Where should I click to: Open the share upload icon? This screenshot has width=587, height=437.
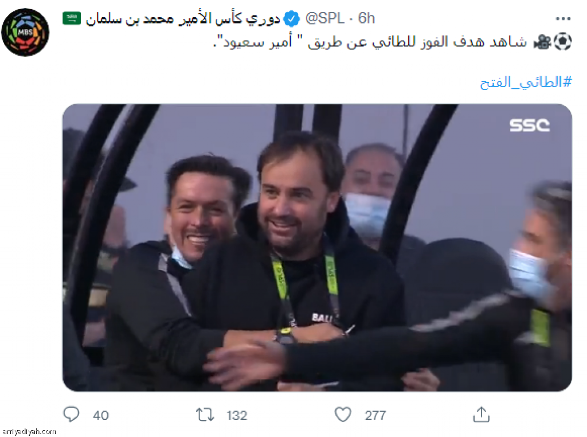(481, 414)
